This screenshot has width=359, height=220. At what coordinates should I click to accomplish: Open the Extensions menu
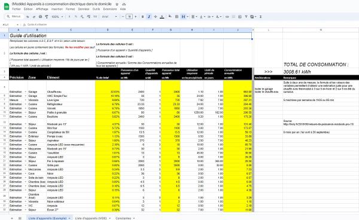[110, 9]
